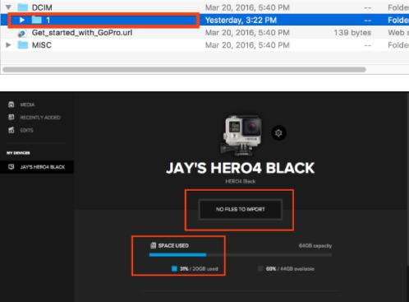The width and height of the screenshot is (409, 302).
Task: Click the Finder horizontal scrollbar
Action: click(184, 69)
